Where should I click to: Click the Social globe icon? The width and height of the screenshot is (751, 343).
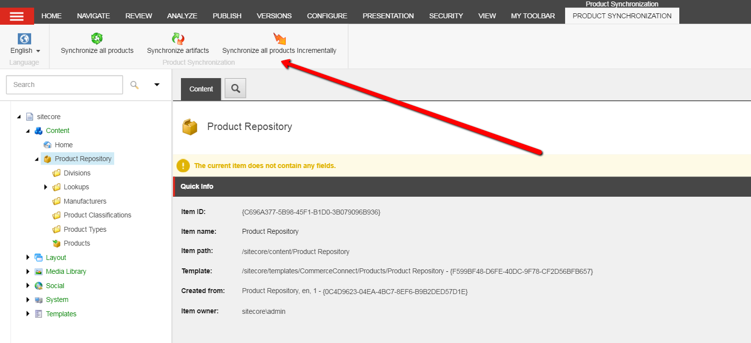[39, 286]
